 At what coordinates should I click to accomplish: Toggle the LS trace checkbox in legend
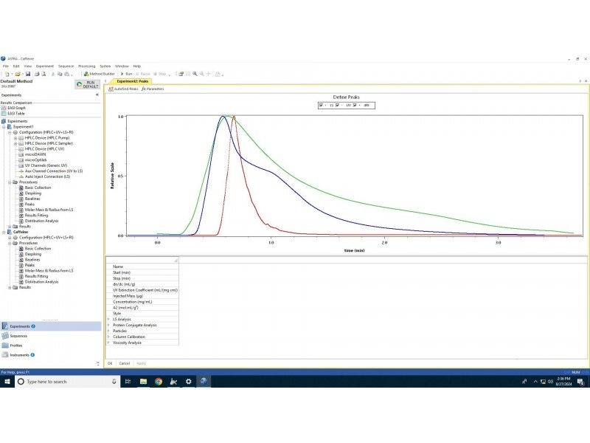(x=321, y=106)
